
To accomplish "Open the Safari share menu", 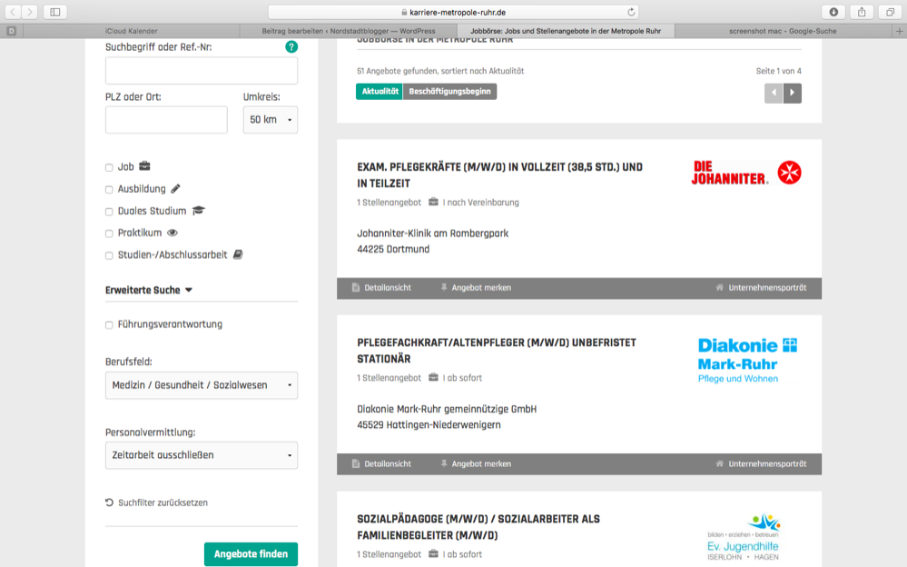I will [x=862, y=12].
